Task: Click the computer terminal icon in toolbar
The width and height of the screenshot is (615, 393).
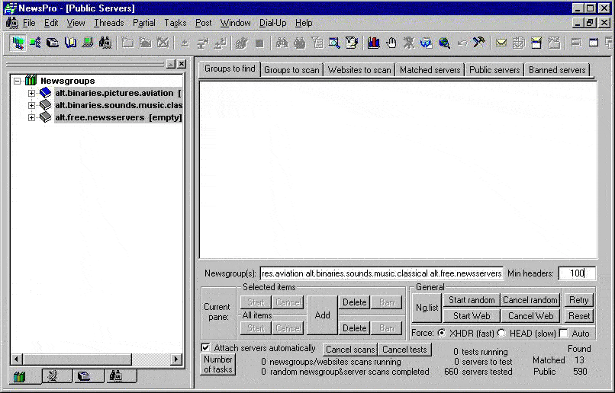Action: click(x=88, y=43)
